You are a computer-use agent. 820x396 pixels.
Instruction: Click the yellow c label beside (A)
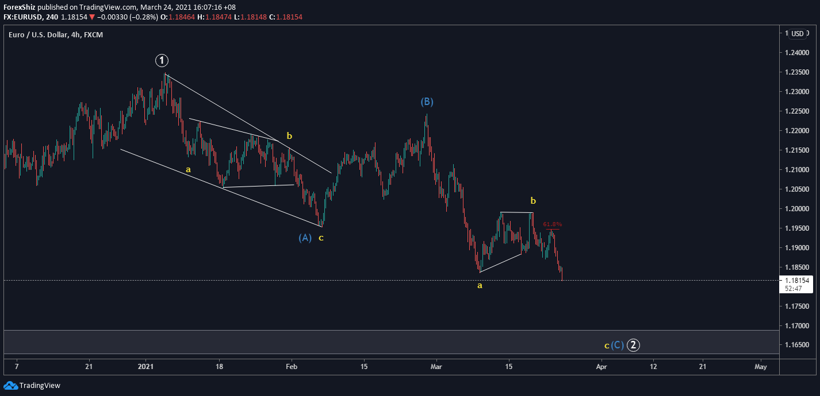(321, 238)
